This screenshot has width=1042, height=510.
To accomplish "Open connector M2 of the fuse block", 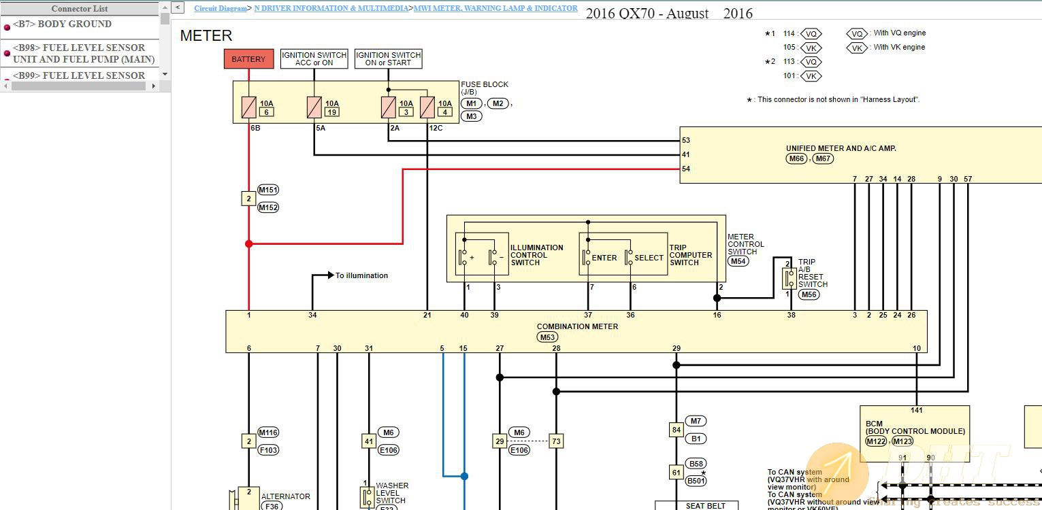I will pyautogui.click(x=498, y=103).
